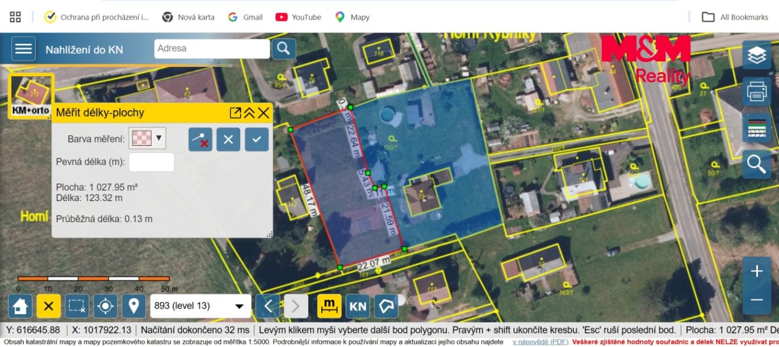This screenshot has height=347, width=779.
Task: Activate the polygon drawing tool
Action: (386, 306)
